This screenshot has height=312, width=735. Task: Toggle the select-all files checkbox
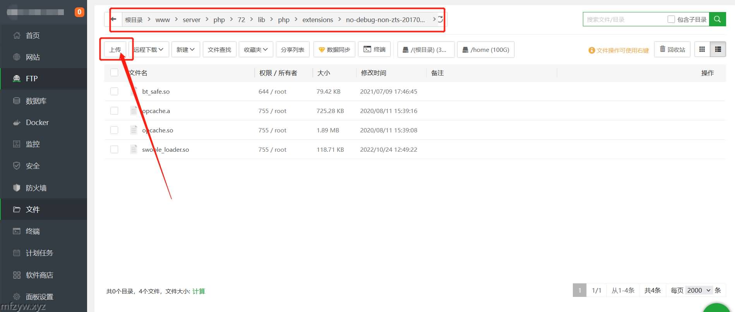pos(114,73)
